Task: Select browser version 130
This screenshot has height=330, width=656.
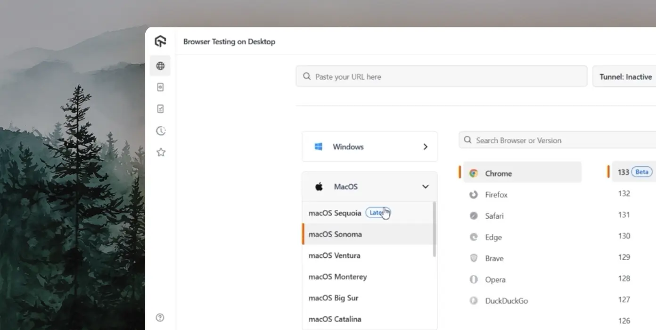Action: (x=624, y=236)
